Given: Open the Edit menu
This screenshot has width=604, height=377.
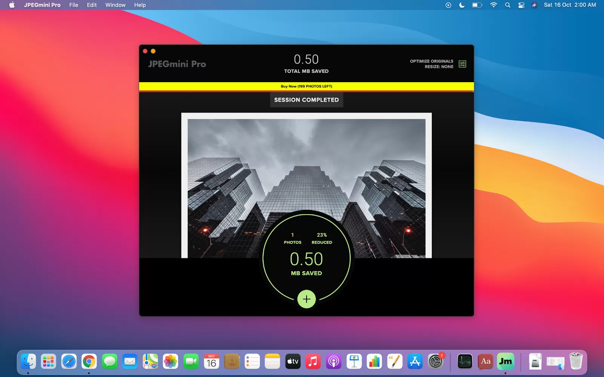Looking at the screenshot, I should pyautogui.click(x=92, y=5).
